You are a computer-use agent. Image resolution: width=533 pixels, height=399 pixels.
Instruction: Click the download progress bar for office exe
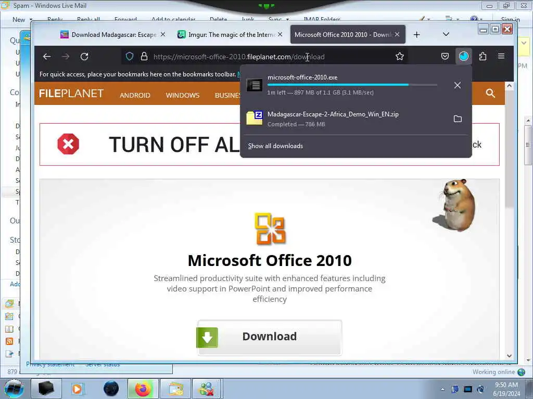click(x=352, y=85)
